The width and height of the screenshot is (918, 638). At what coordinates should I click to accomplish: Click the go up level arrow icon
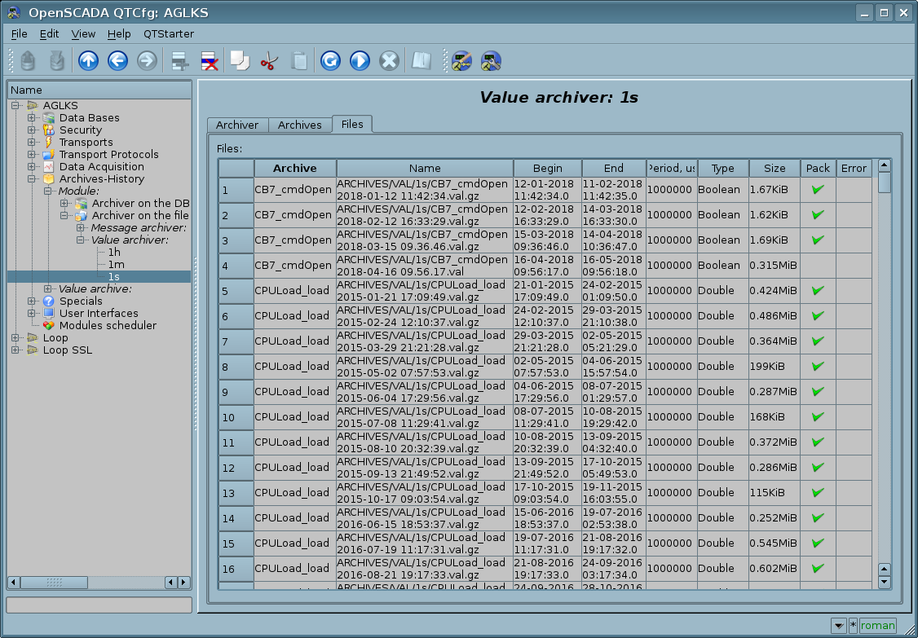tap(88, 61)
